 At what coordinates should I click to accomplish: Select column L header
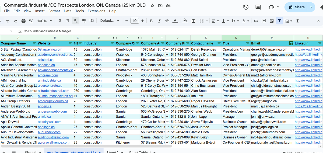tap(236, 38)
